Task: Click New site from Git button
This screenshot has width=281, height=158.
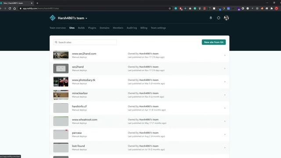Action: [214, 42]
